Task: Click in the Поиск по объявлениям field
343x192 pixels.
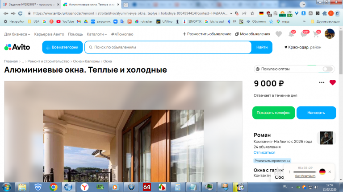Action: 168,47
